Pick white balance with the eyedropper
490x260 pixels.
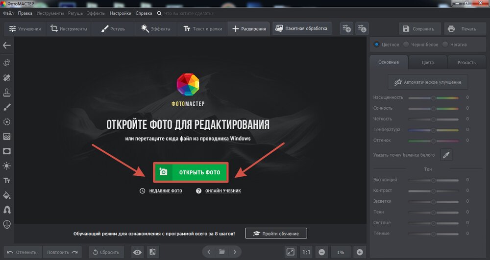coord(446,155)
